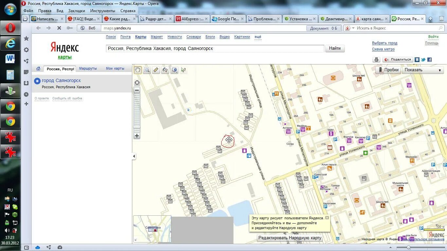Screen dimensions: 447x251
Task: Click Редактировать Народную карту button
Action: point(290,238)
